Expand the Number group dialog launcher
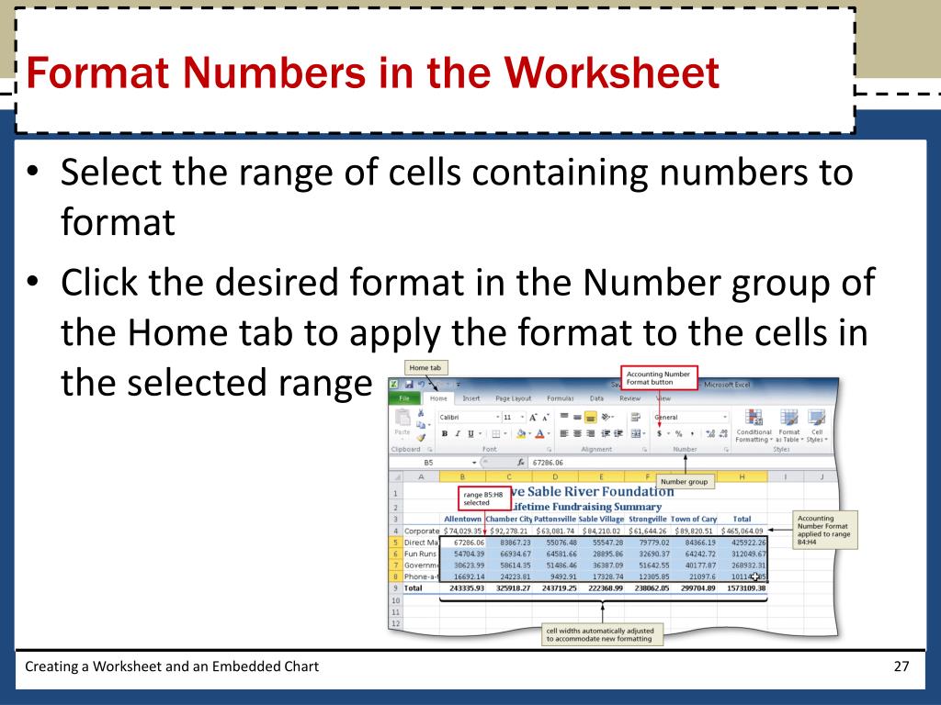 point(726,449)
